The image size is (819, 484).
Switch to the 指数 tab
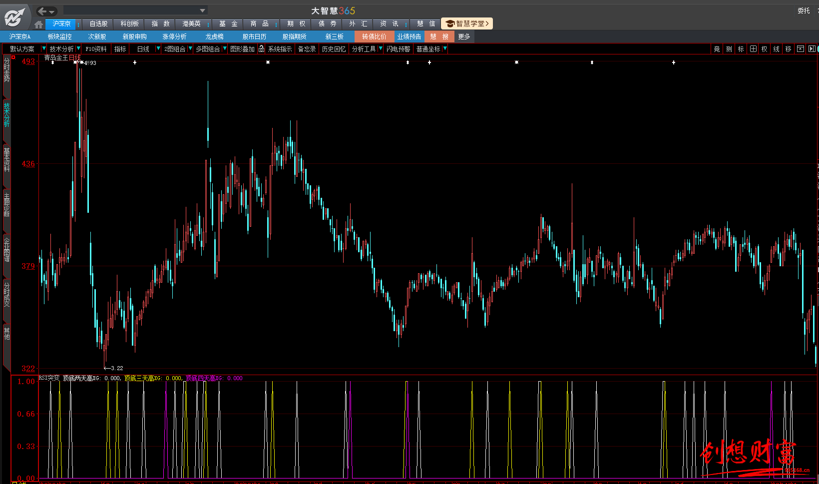coord(160,23)
